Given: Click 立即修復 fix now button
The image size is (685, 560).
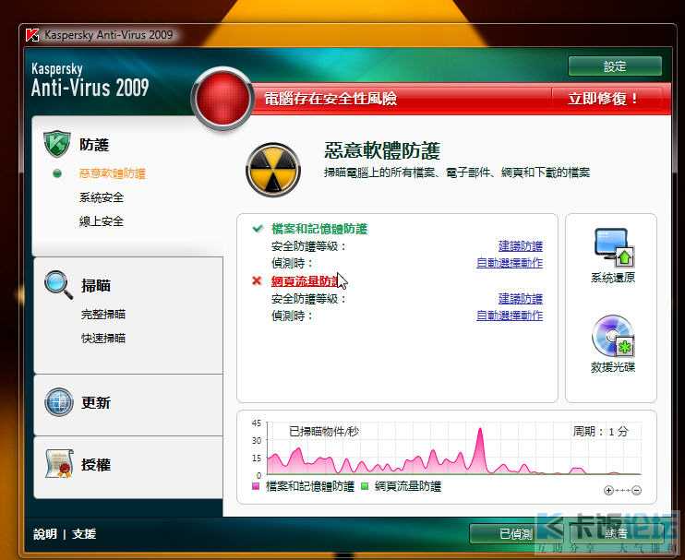Looking at the screenshot, I should (605, 99).
